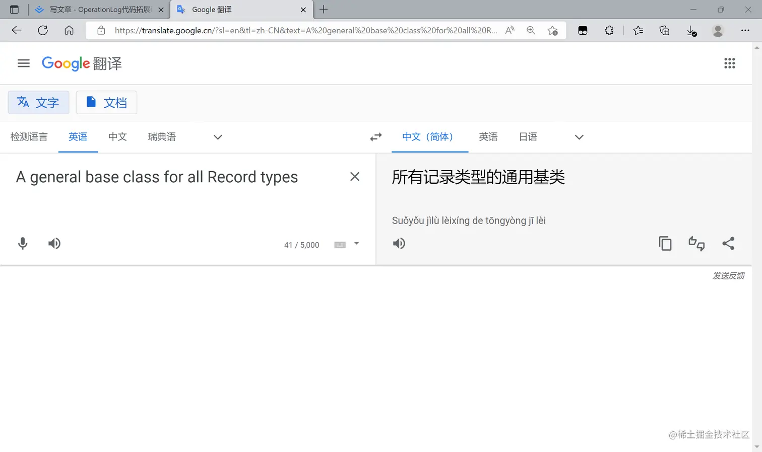Open the input tools dropdown arrow
The height and width of the screenshot is (452, 762).
356,244
